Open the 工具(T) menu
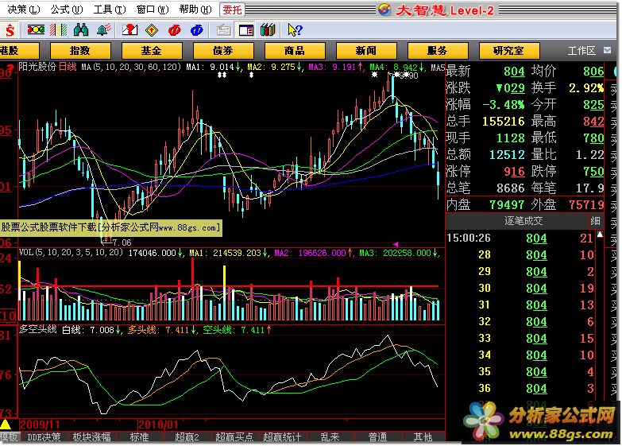The image size is (622, 446). coord(110,10)
